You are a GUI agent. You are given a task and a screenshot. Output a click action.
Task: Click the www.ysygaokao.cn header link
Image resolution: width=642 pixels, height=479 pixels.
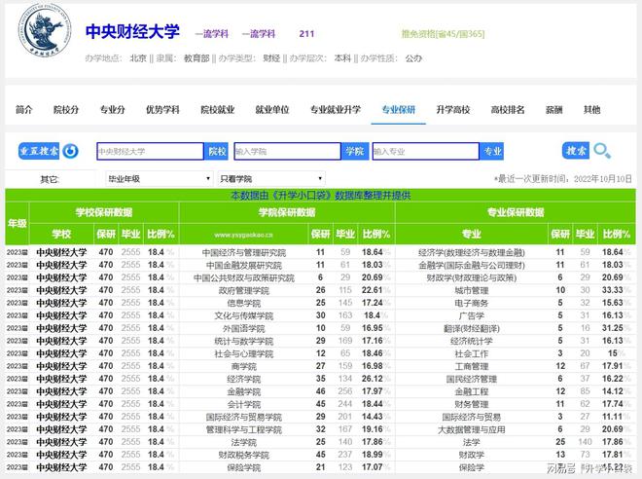tap(243, 235)
